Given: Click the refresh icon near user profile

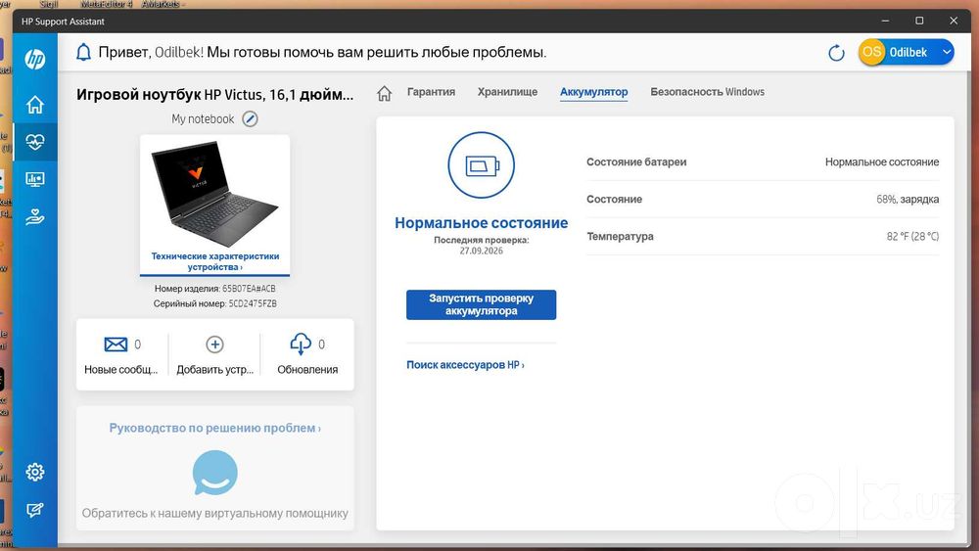Looking at the screenshot, I should click(836, 53).
